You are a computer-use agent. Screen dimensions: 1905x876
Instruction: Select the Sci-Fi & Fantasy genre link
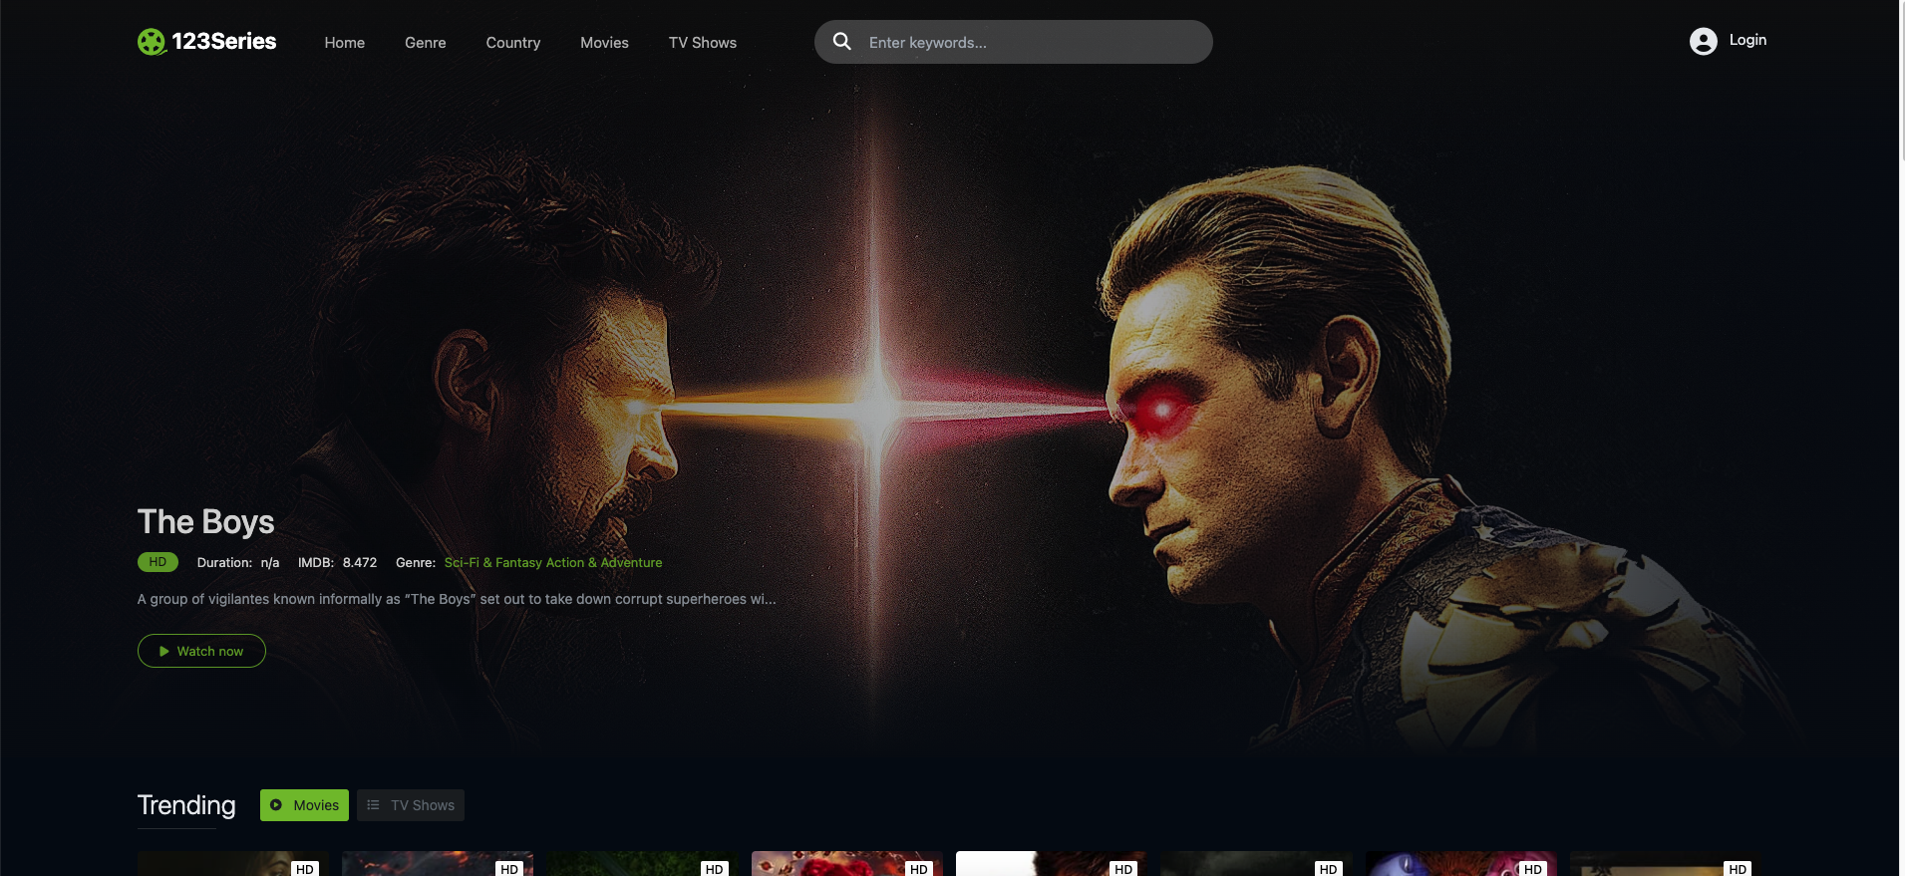(x=492, y=562)
